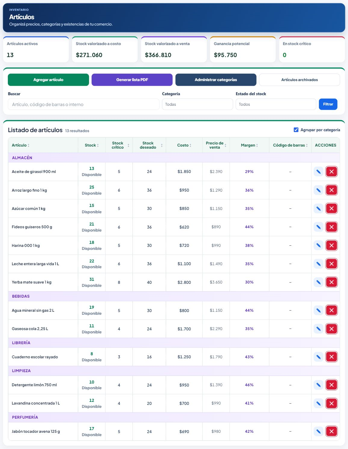Toggle Agrupar por categoría checkbox

[296, 130]
